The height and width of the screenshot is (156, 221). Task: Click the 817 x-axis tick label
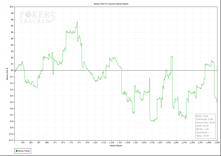(x=79, y=142)
